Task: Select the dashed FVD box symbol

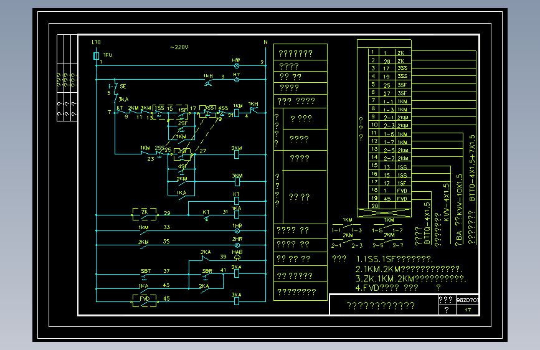Action: pos(144,301)
